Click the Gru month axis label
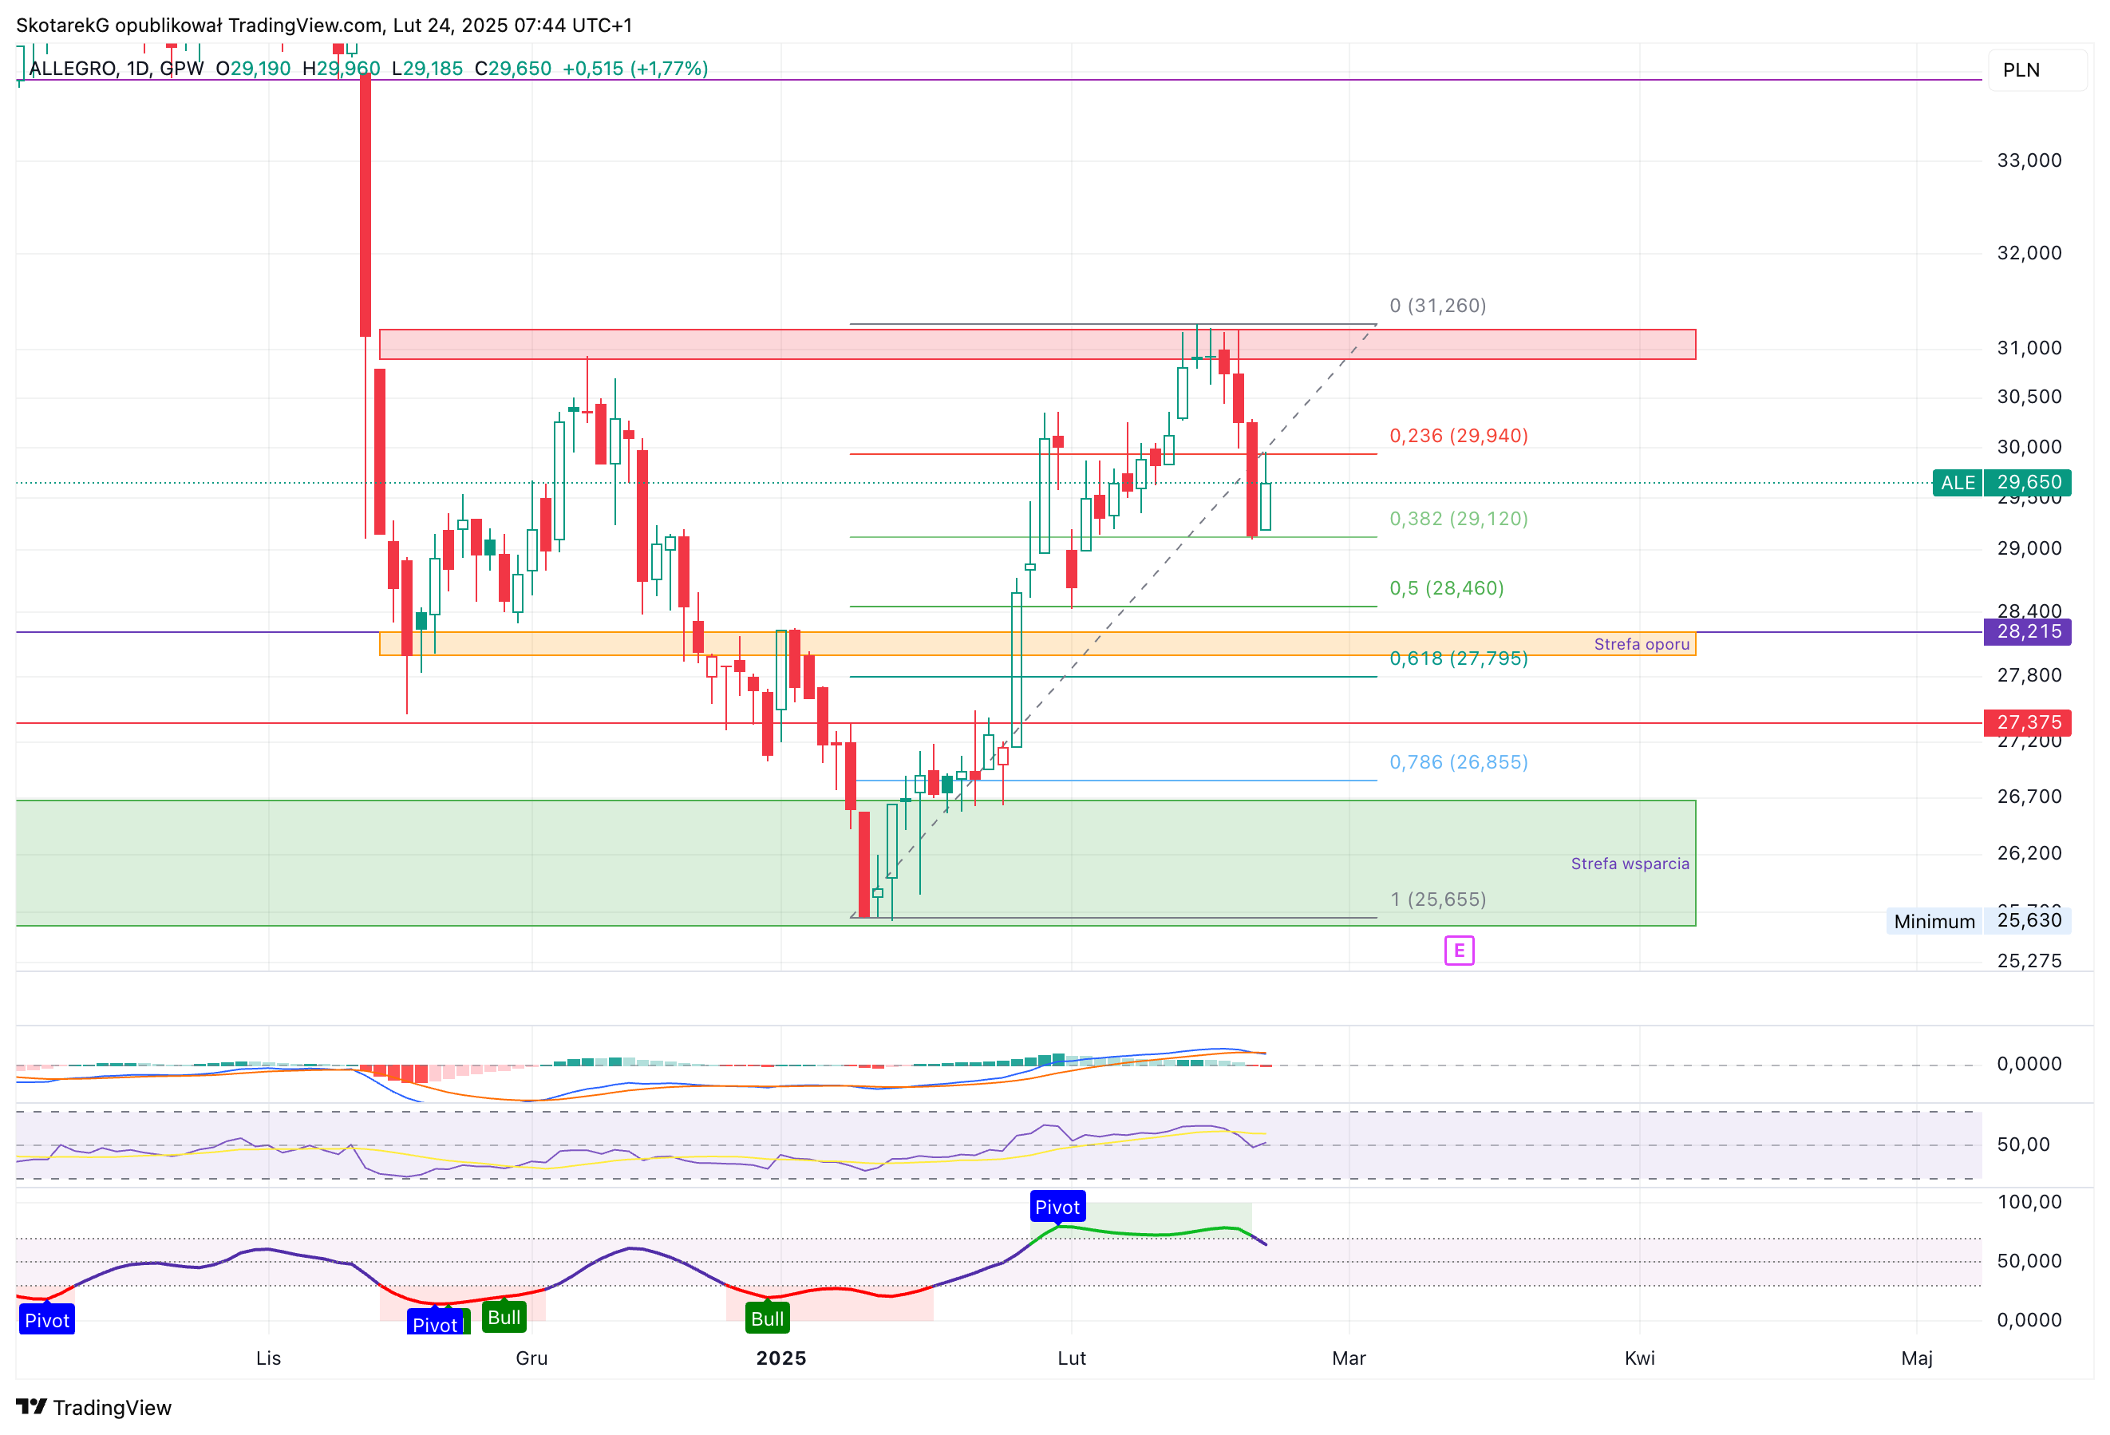Viewport: 2110px width, 1435px height. coord(532,1358)
